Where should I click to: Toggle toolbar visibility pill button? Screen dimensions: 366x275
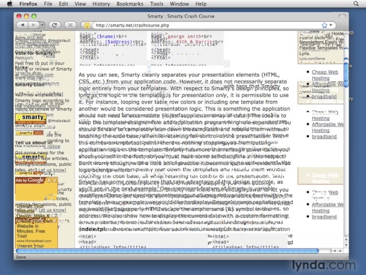pos(342,16)
